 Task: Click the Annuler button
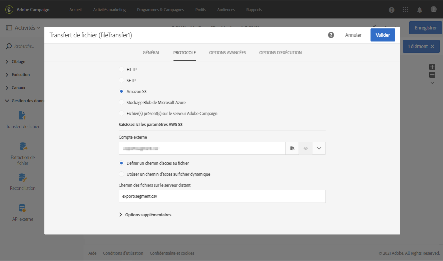[353, 35]
